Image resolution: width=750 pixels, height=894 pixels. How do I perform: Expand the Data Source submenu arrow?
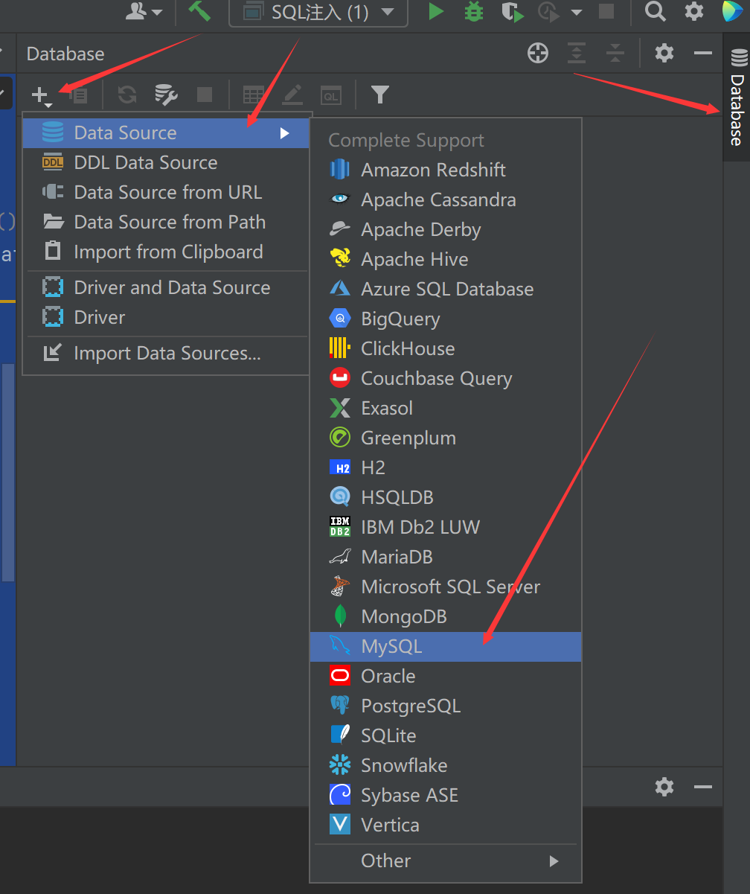pyautogui.click(x=284, y=133)
